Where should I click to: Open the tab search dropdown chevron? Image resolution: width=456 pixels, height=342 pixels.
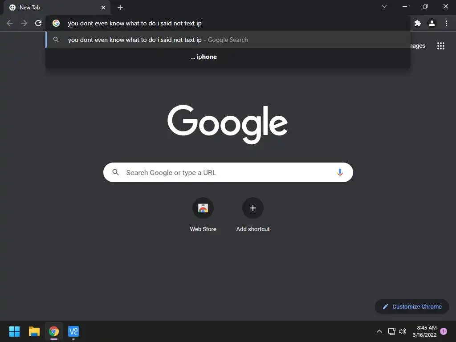click(384, 6)
